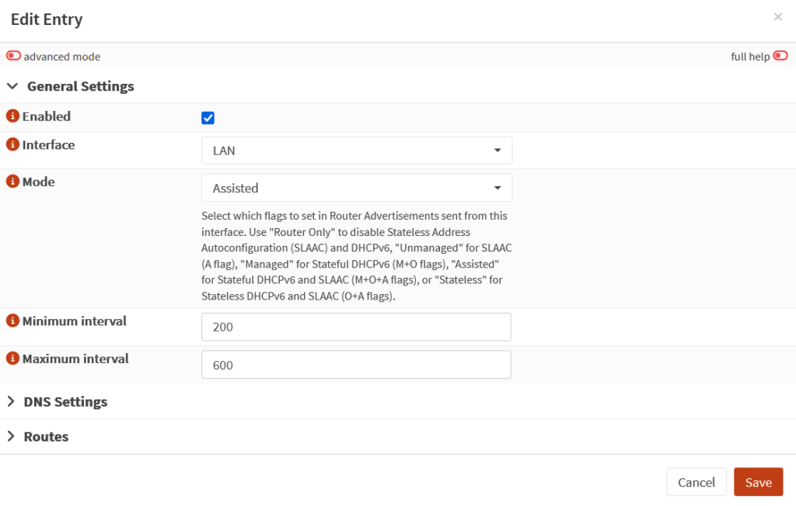Click the Minimum interval input field
Image resolution: width=796 pixels, height=506 pixels.
point(356,327)
